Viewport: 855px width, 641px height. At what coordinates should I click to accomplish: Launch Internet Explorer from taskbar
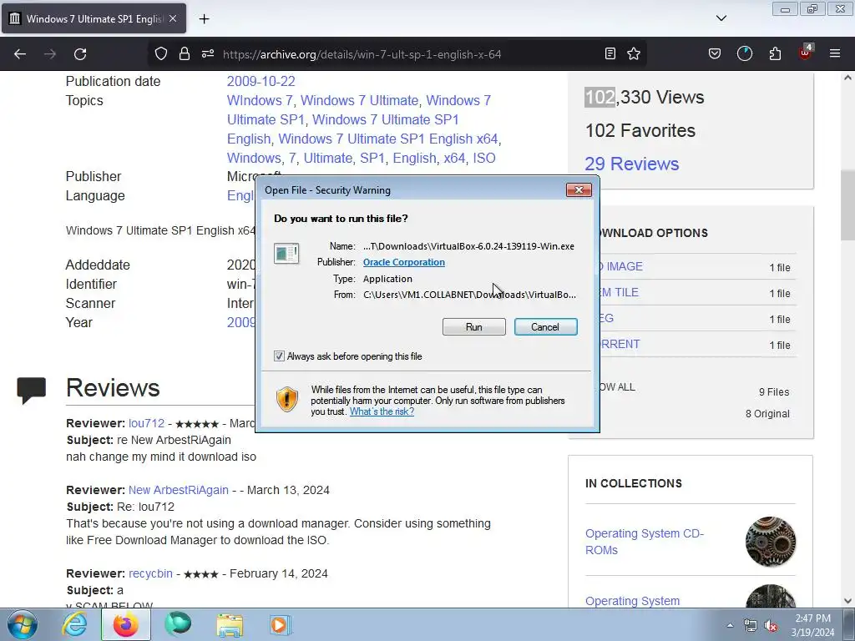point(74,624)
